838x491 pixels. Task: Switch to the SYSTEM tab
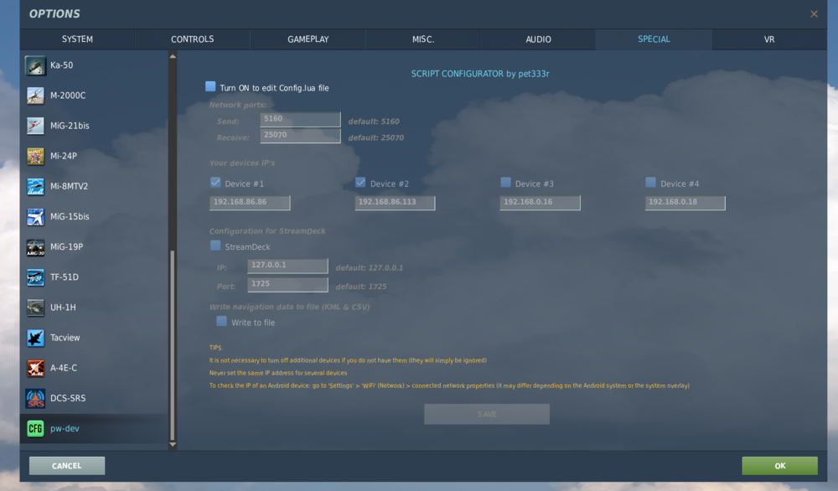click(x=77, y=39)
